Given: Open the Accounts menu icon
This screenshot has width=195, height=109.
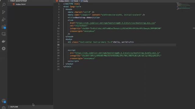Looking at the screenshot, I should tap(4, 101).
